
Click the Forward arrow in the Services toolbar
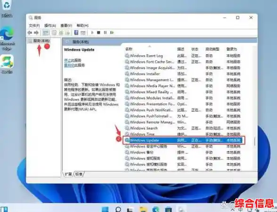click(x=36, y=33)
